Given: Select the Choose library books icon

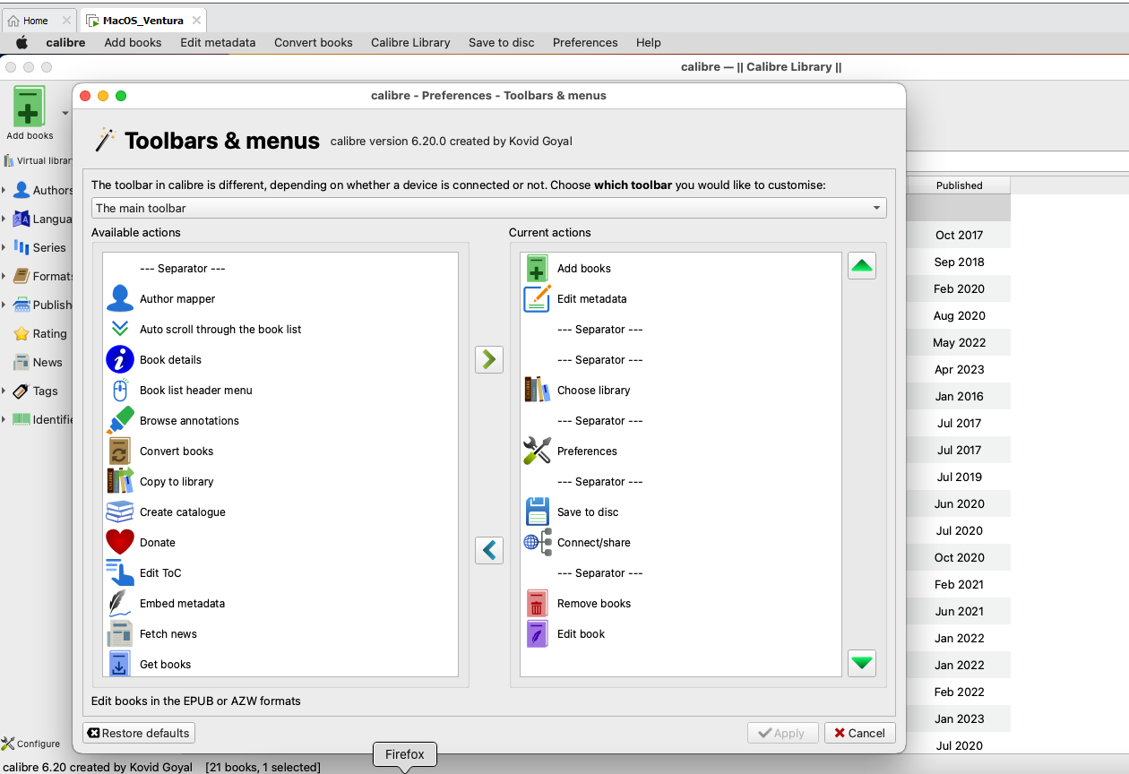Looking at the screenshot, I should [x=538, y=390].
